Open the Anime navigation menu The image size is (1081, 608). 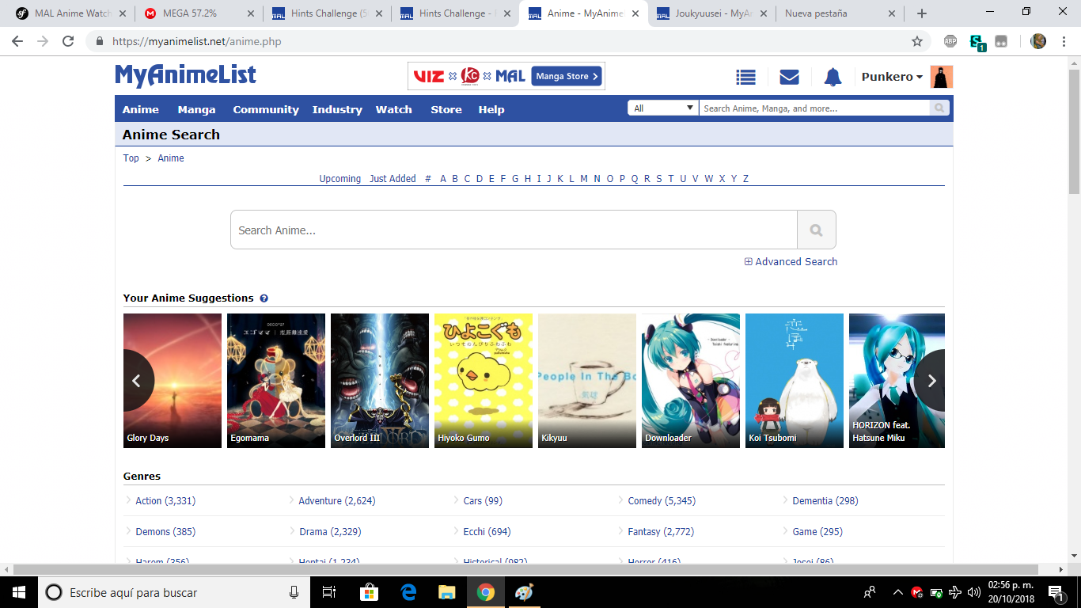(141, 109)
